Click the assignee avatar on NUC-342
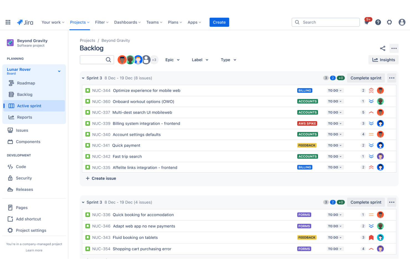410x273 pixels. pyautogui.click(x=380, y=157)
